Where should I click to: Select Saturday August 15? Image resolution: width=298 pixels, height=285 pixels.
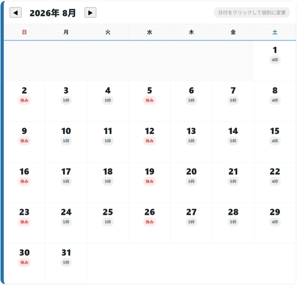(x=275, y=142)
